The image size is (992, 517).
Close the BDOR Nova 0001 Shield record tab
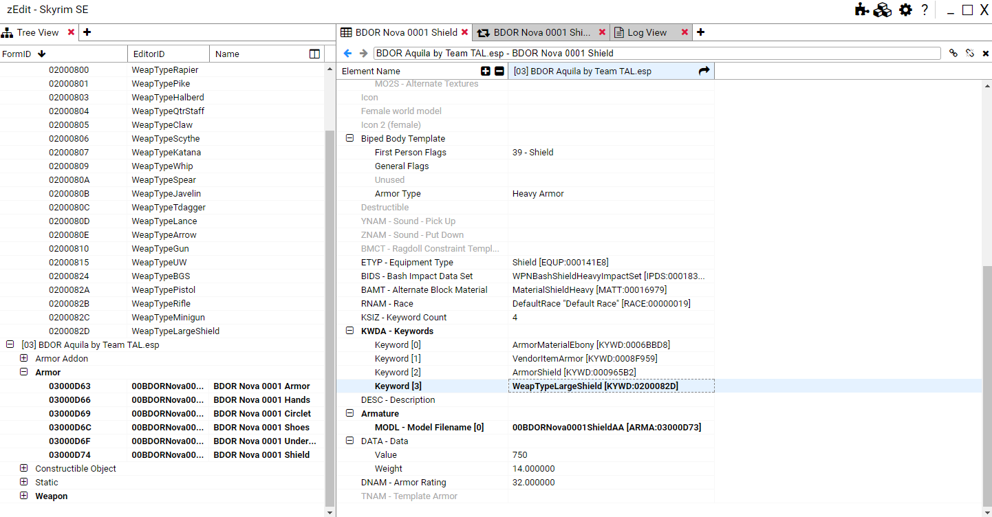(x=465, y=32)
